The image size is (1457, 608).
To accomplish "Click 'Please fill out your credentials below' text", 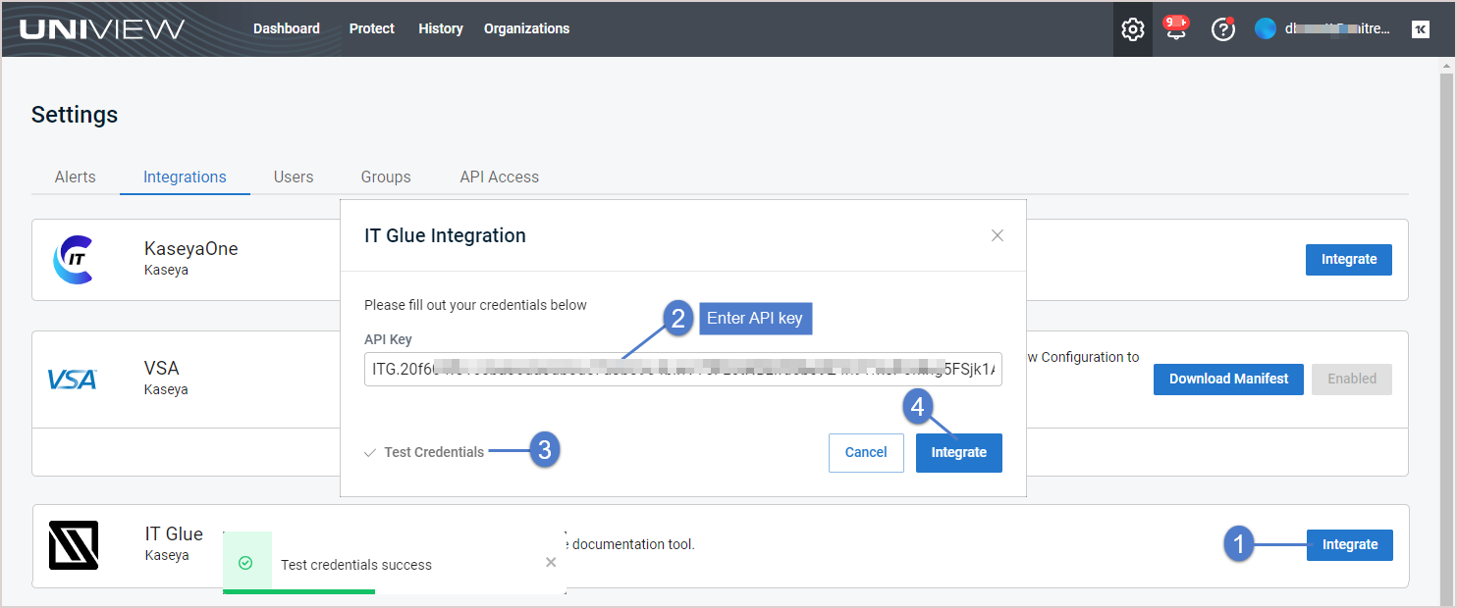I will click(475, 305).
